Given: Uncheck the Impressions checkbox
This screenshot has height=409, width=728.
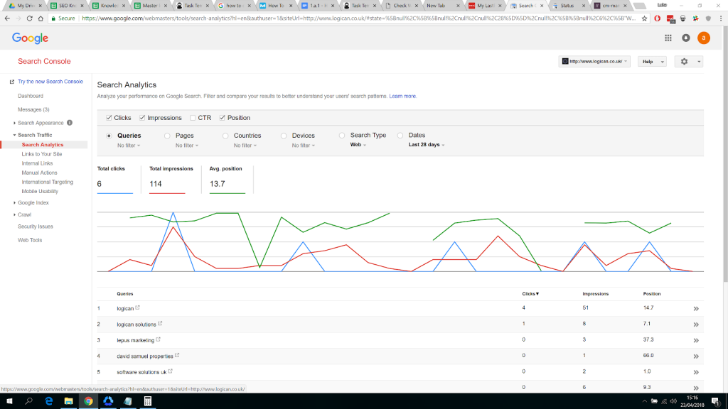Looking at the screenshot, I should pyautogui.click(x=142, y=118).
